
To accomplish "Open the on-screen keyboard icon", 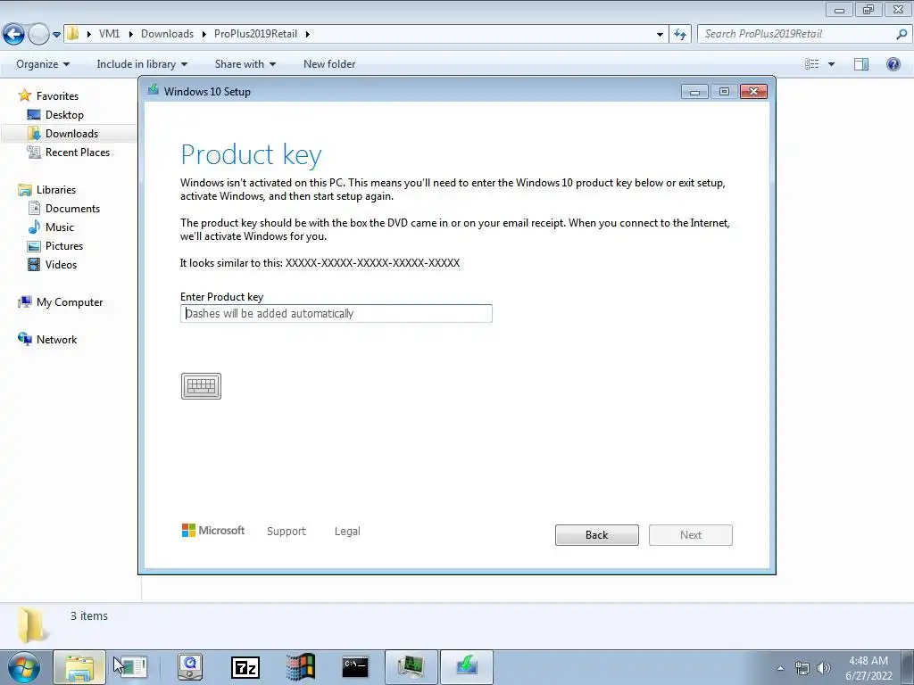I will pyautogui.click(x=201, y=386).
